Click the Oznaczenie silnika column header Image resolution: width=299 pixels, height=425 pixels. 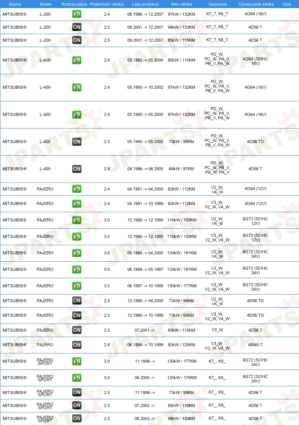(256, 4)
